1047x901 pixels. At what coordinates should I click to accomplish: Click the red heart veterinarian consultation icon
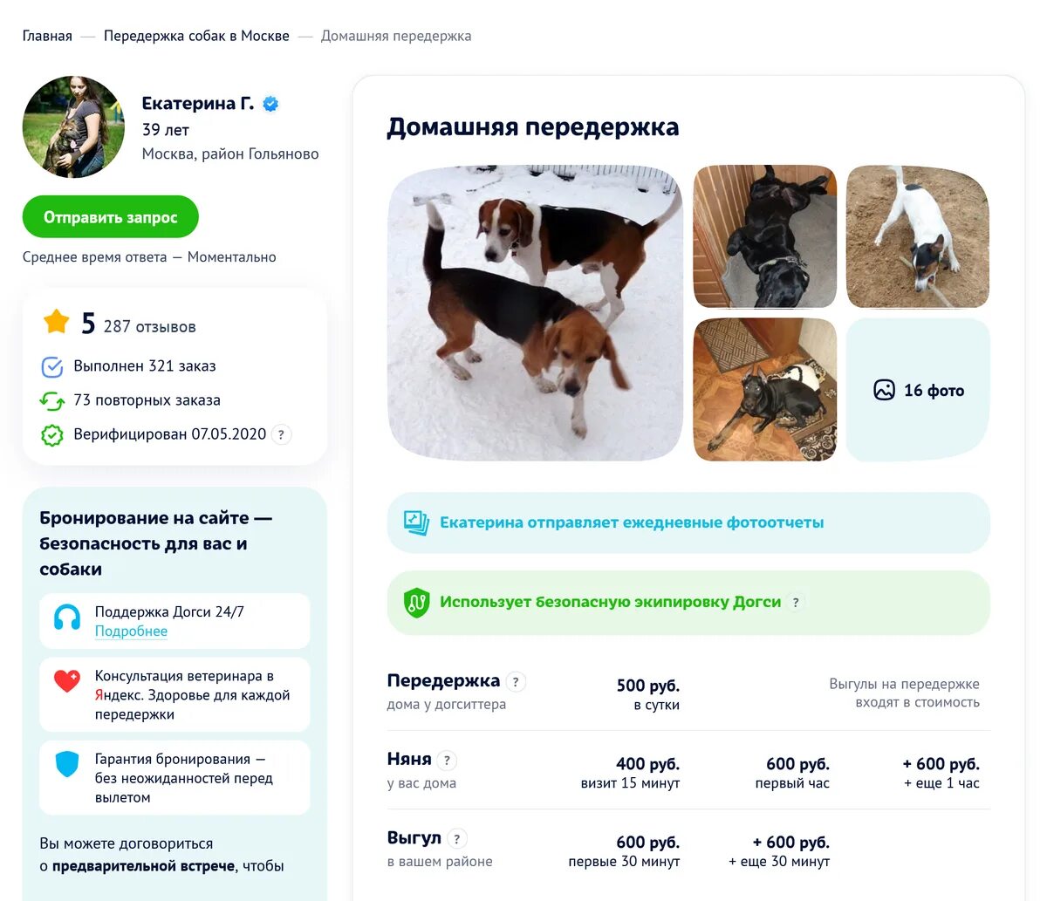[67, 680]
